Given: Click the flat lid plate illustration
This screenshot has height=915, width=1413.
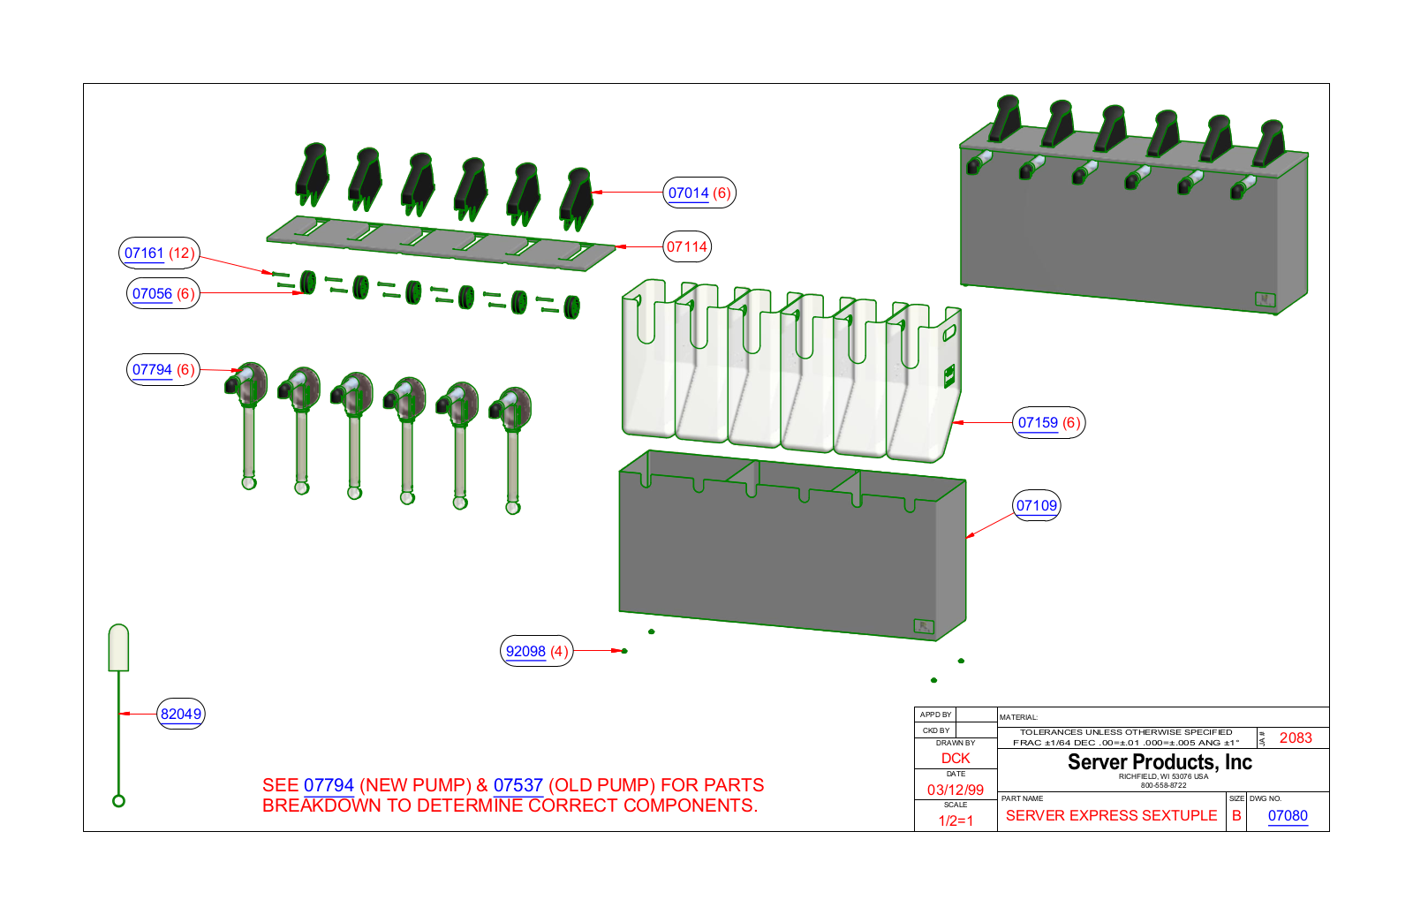Looking at the screenshot, I should (442, 242).
